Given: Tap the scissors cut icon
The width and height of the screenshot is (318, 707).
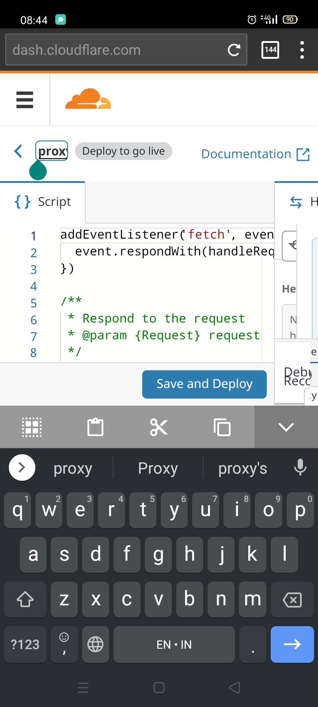Looking at the screenshot, I should coord(159,427).
